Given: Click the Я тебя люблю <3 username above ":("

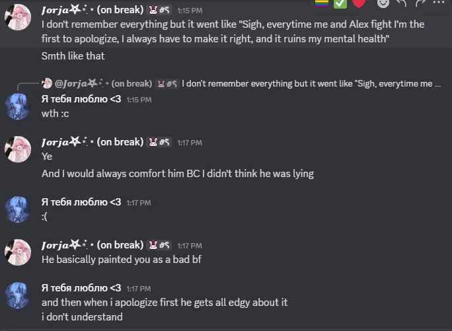Looking at the screenshot, I should coord(81,202).
